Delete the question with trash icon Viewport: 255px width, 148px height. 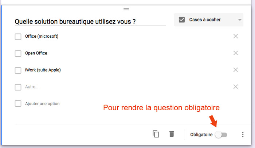172,134
